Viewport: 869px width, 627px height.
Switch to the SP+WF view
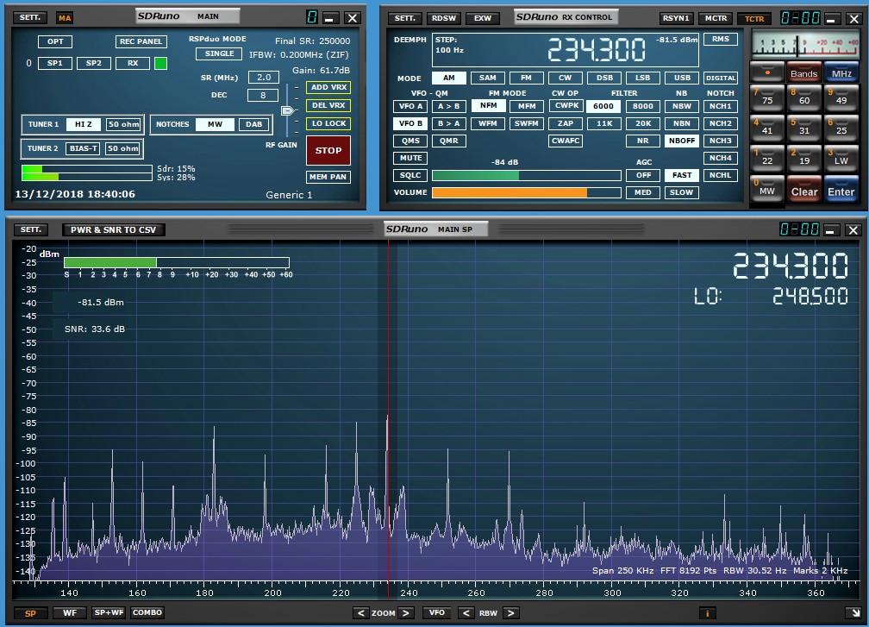click(x=109, y=612)
